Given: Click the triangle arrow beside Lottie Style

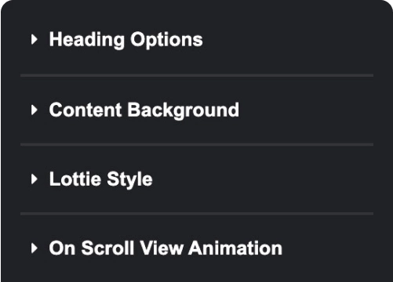Looking at the screenshot, I should click(35, 179).
